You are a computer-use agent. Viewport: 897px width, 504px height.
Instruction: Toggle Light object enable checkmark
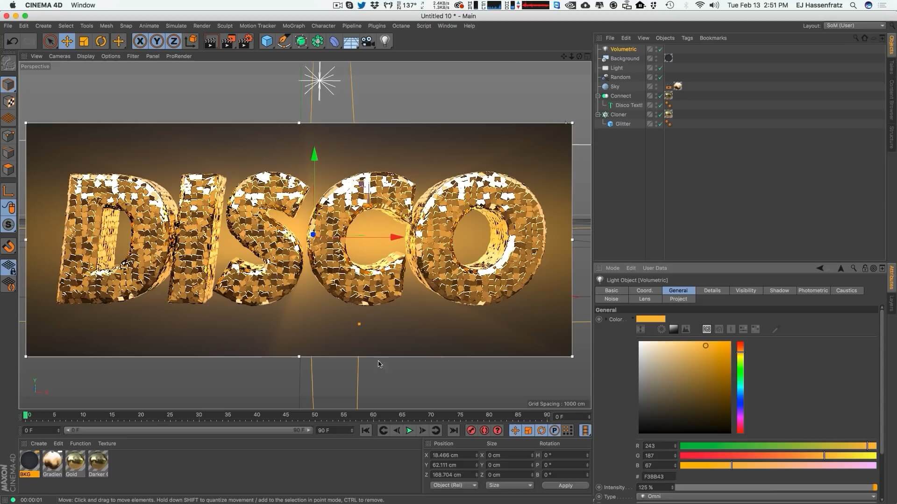(660, 68)
